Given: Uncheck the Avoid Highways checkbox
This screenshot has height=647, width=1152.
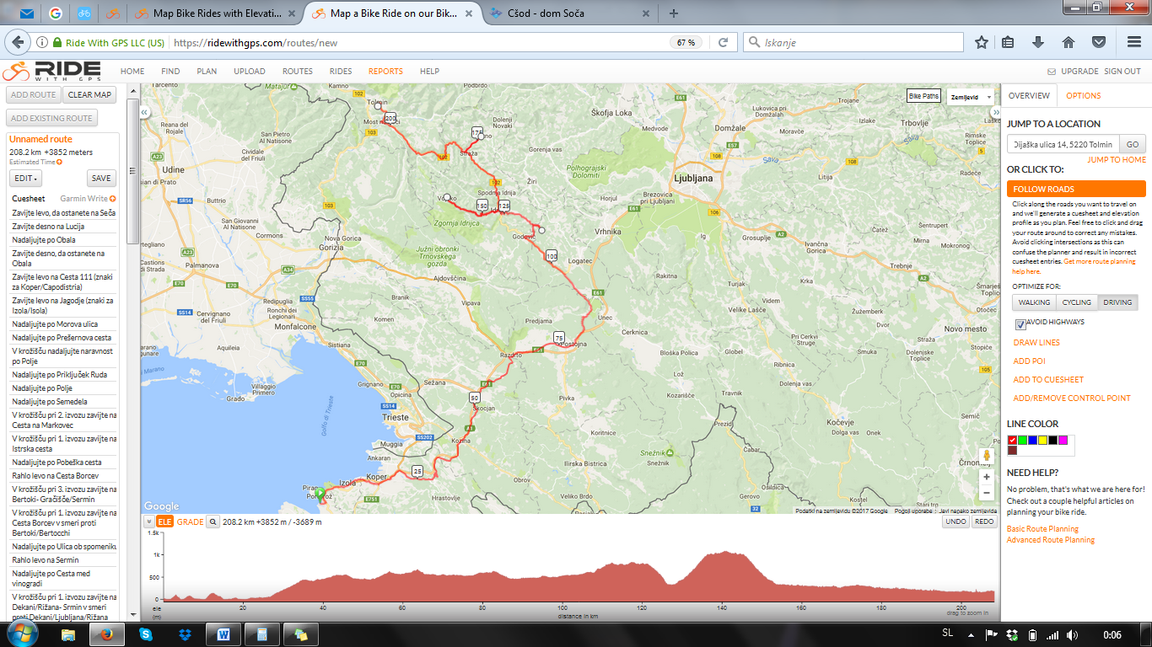Looking at the screenshot, I should (x=1020, y=323).
